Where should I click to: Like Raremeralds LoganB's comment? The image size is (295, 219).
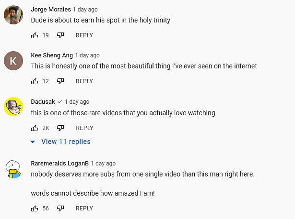pyautogui.click(x=35, y=208)
